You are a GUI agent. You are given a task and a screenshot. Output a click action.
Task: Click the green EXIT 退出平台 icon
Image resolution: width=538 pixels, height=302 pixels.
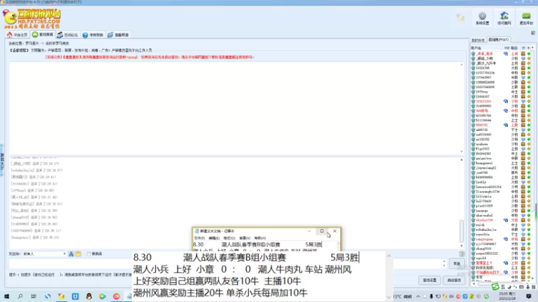526,19
